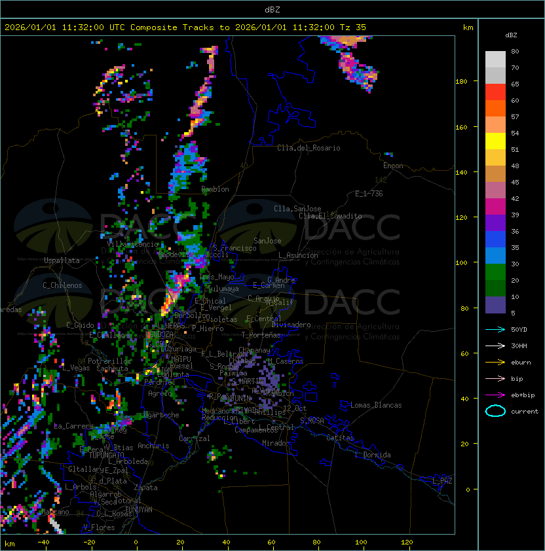The width and height of the screenshot is (545, 551).
Task: Select the magenta 42 dBZ color swatch
Action: [x=495, y=207]
